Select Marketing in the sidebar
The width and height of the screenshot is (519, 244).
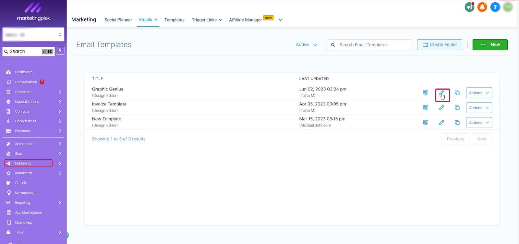pos(29,163)
